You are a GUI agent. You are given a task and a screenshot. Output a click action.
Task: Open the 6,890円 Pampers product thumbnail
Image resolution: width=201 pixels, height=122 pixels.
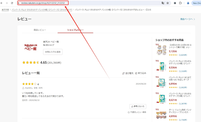161,82
